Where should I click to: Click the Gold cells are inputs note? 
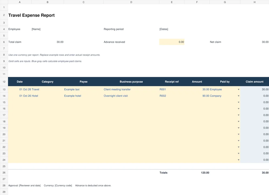tap(45, 61)
